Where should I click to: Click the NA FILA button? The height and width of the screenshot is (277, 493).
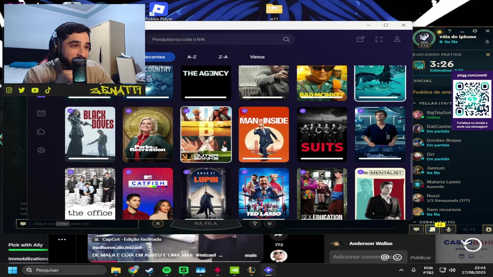click(206, 223)
